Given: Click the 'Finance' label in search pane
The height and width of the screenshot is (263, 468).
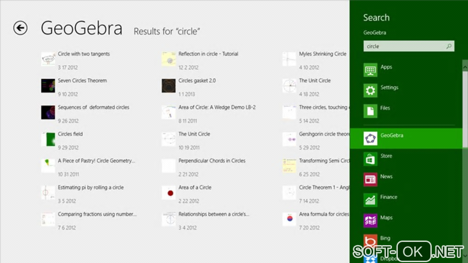Looking at the screenshot, I should tap(389, 197).
